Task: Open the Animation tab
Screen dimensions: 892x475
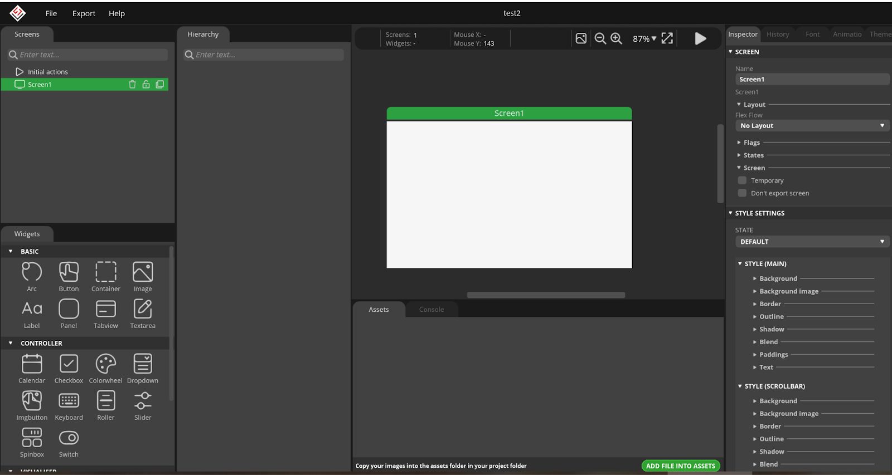Action: [x=847, y=34]
